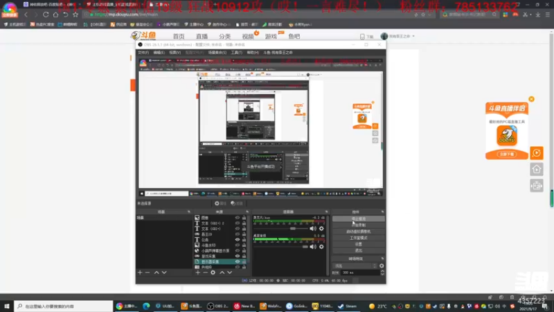Click the 启动虚拟摄像机 button
Viewport: 554px width, 312px height.
[358, 232]
